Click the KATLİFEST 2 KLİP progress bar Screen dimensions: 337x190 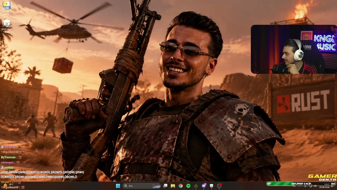pyautogui.click(x=301, y=184)
